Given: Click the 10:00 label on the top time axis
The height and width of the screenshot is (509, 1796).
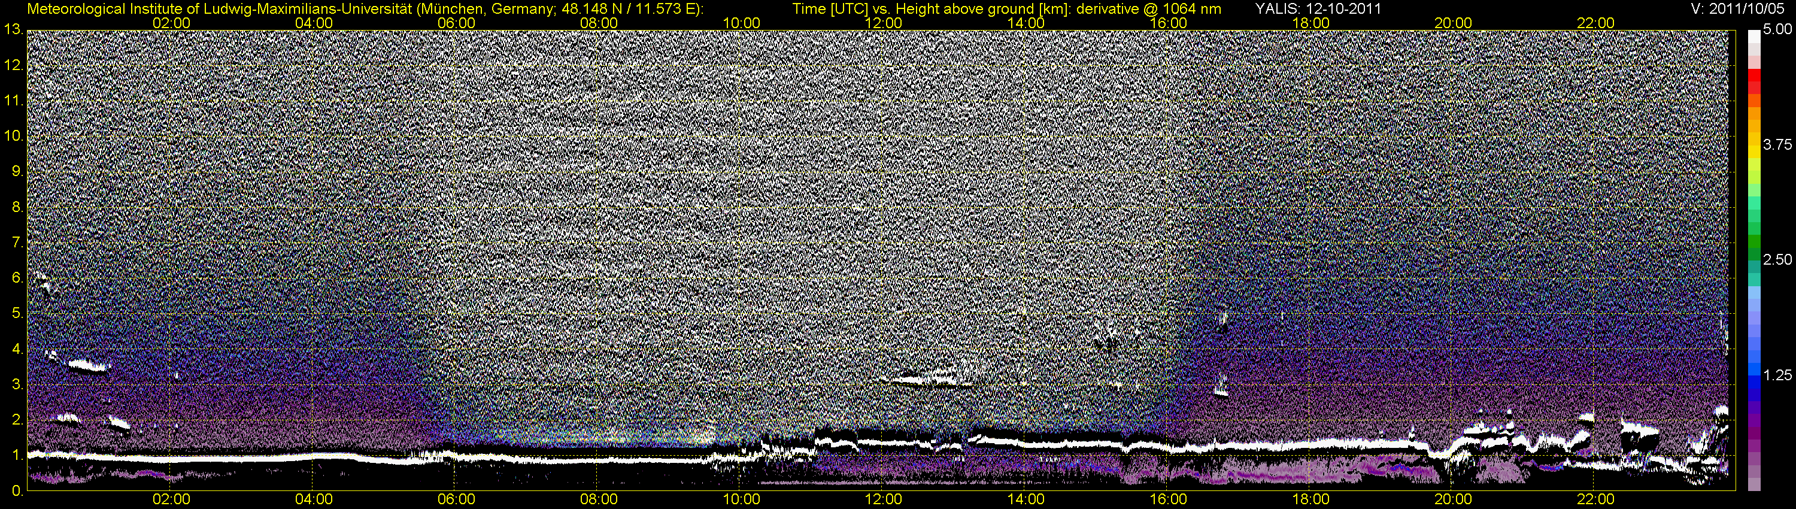Looking at the screenshot, I should point(742,23).
